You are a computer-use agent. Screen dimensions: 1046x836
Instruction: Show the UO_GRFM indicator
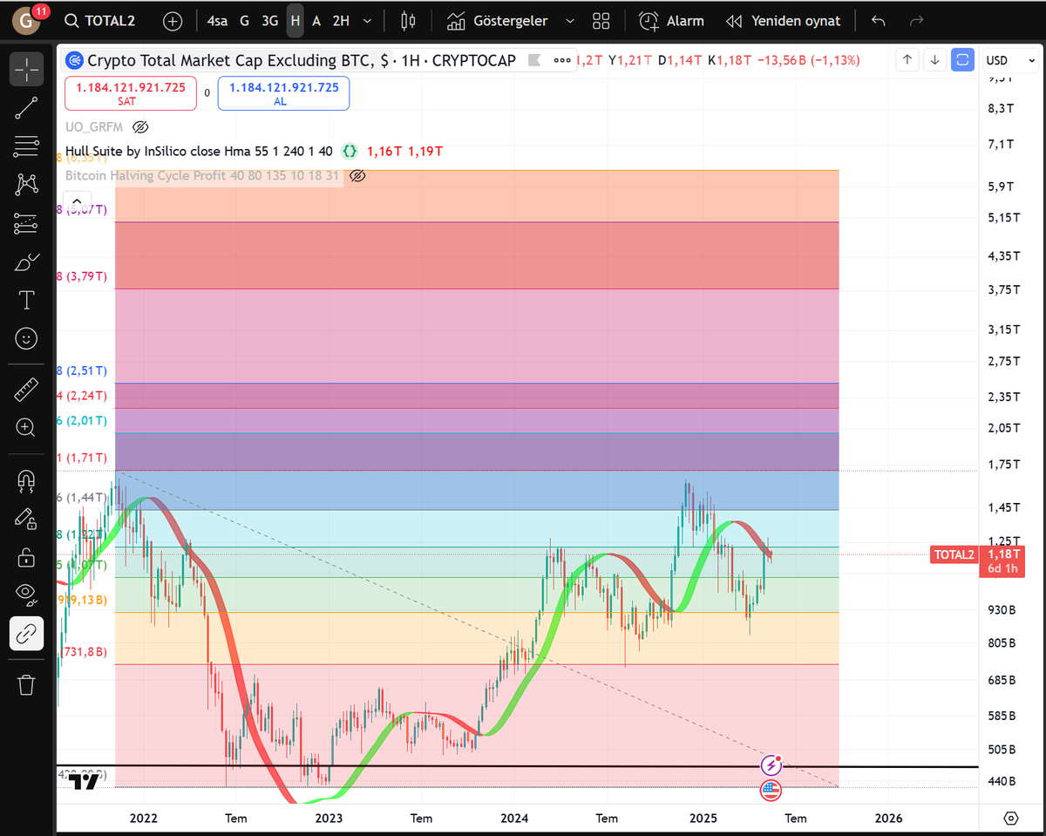pos(140,127)
